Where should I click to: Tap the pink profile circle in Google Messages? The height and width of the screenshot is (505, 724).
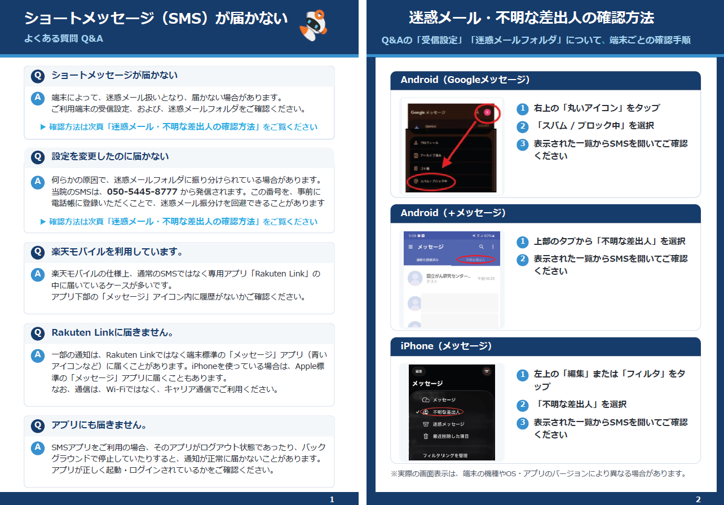coord(487,112)
